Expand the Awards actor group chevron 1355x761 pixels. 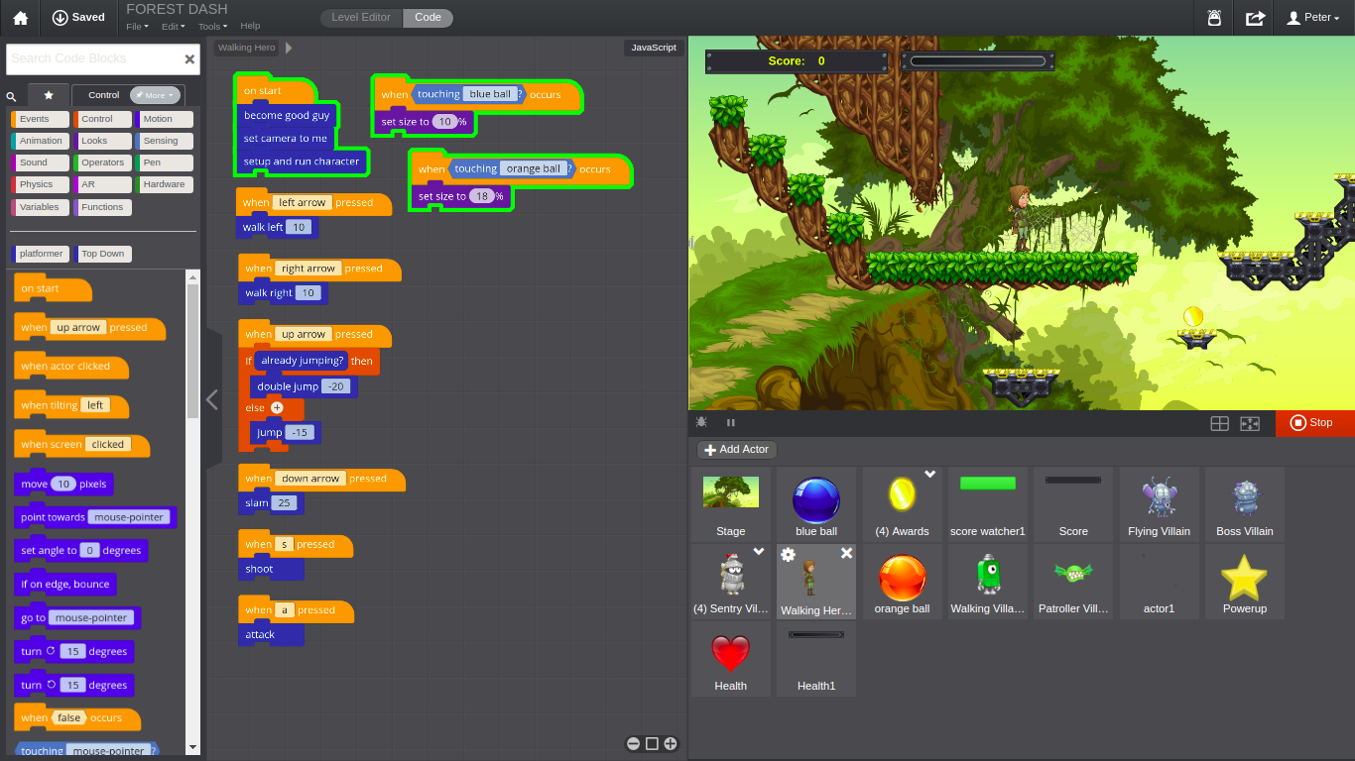click(930, 475)
